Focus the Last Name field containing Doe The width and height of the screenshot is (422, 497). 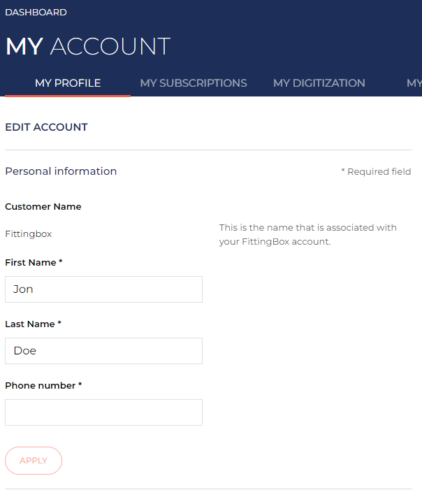pos(103,351)
